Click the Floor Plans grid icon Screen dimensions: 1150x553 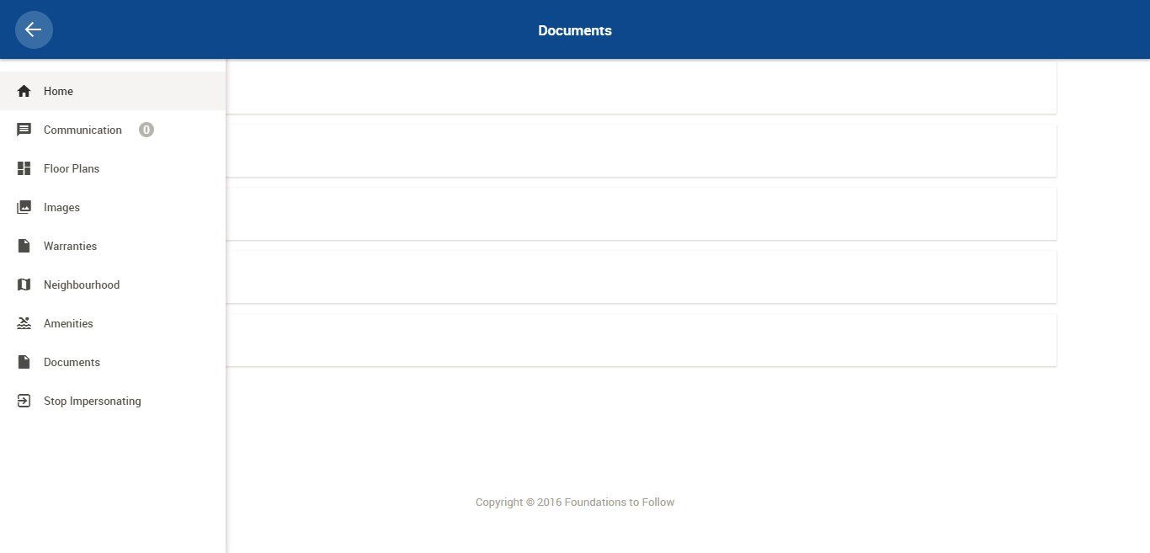[24, 168]
